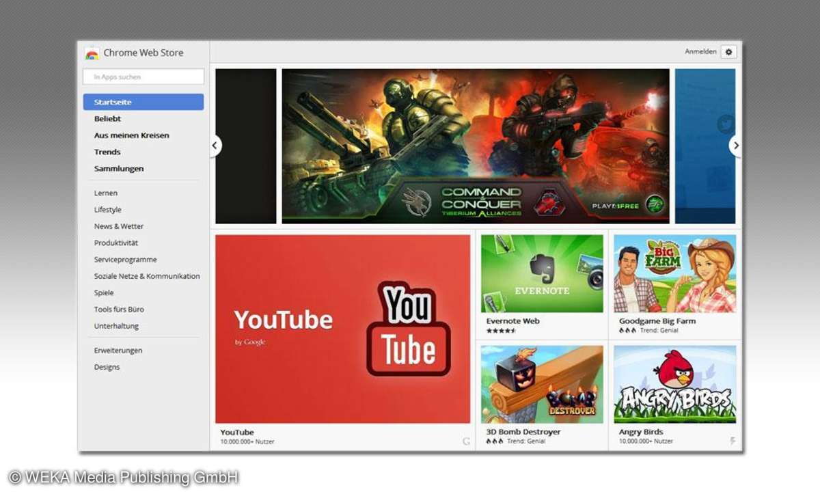Viewport: 820px width, 492px height.
Task: Select Designs in the sidebar
Action: click(107, 367)
